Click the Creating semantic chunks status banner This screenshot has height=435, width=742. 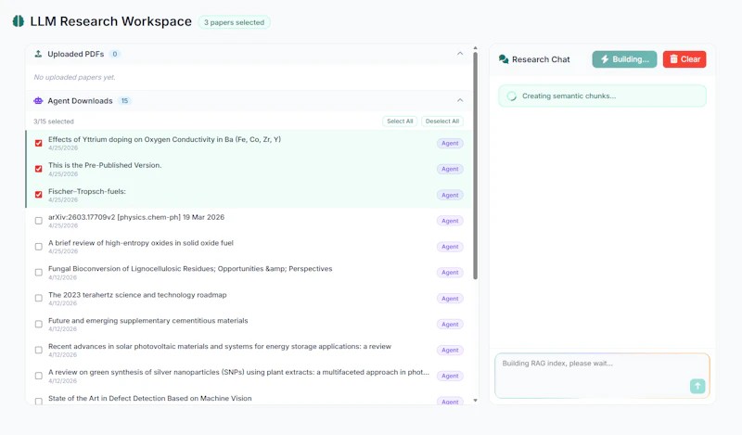[x=602, y=96]
